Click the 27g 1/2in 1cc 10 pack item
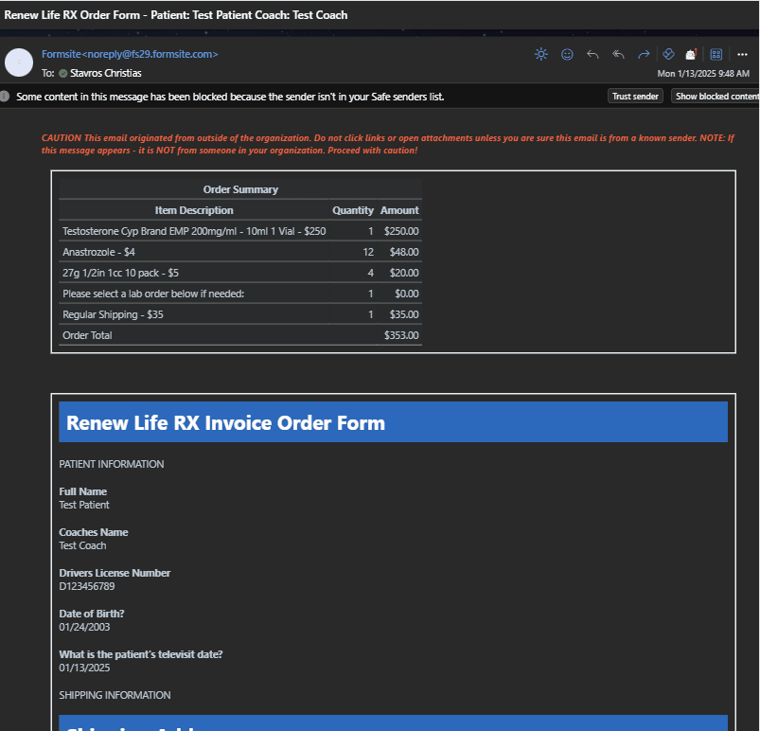The width and height of the screenshot is (760, 731). [x=120, y=273]
